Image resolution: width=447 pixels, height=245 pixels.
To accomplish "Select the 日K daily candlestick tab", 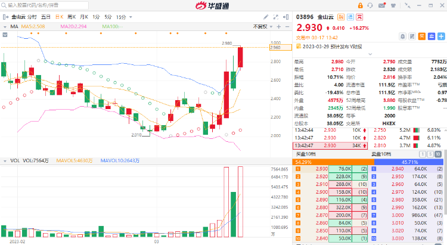I will [x=59, y=17].
